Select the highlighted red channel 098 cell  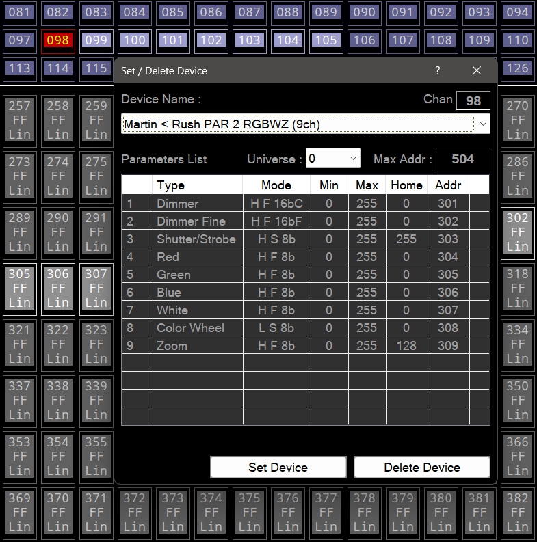click(57, 40)
